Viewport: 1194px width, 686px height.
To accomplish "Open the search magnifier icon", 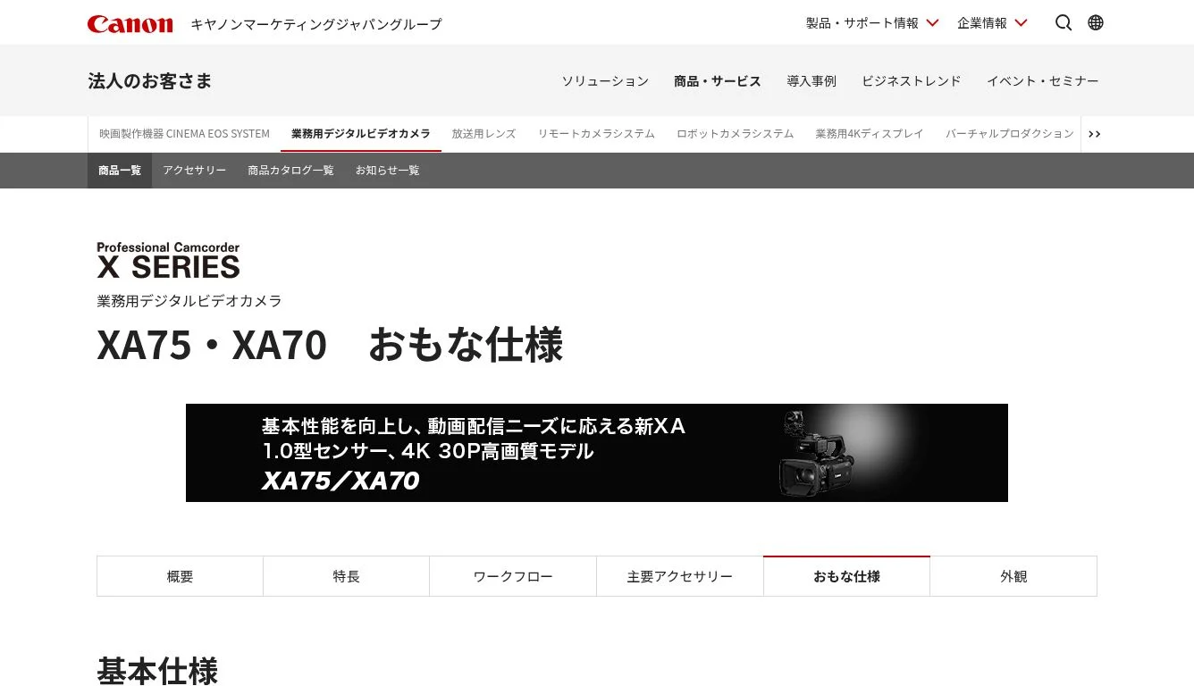I will point(1064,23).
